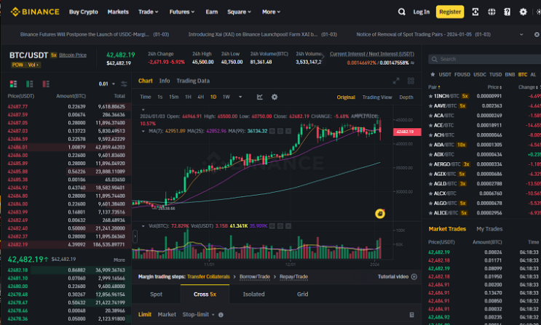
Task: Open the Trading Data tab
Action: click(193, 81)
